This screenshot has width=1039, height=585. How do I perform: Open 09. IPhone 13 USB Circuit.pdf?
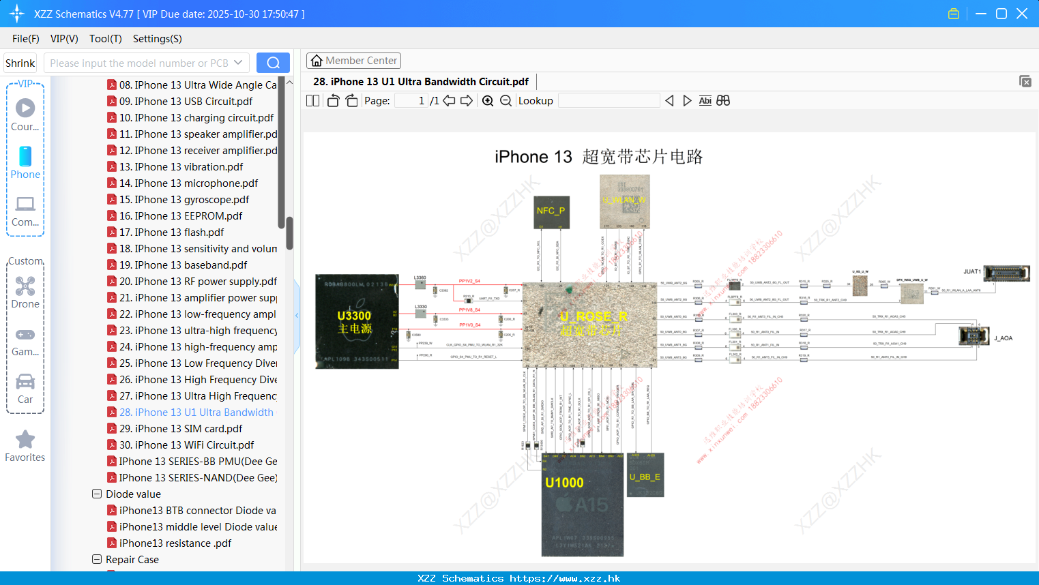tap(179, 102)
